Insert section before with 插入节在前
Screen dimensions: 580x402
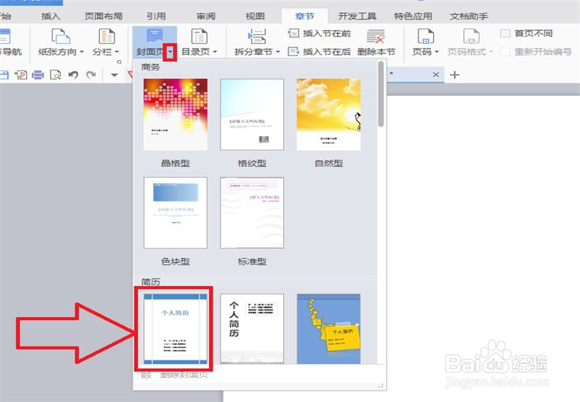click(x=319, y=34)
